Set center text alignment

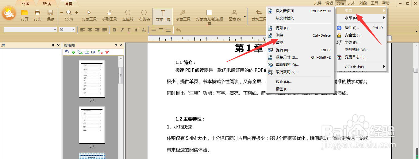[90, 30]
